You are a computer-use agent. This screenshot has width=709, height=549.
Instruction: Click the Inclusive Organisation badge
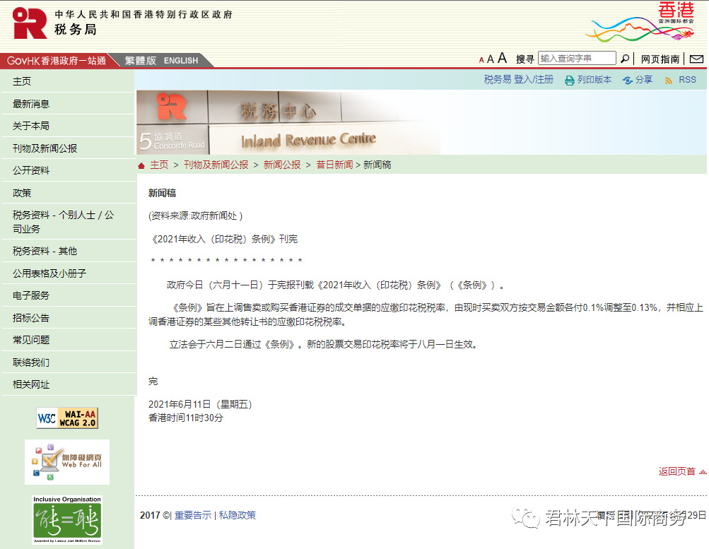tap(66, 521)
